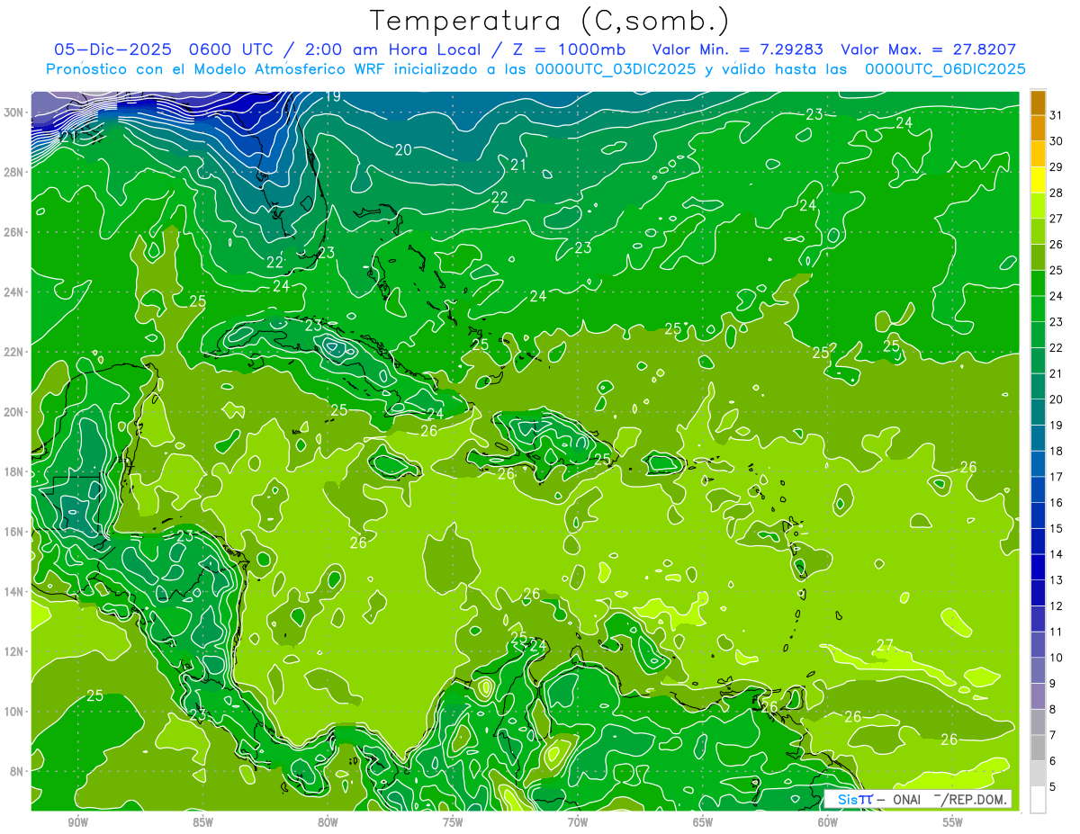The width and height of the screenshot is (1080, 834).
Task: Click the 8N latitude axis label
Action: [x=18, y=771]
